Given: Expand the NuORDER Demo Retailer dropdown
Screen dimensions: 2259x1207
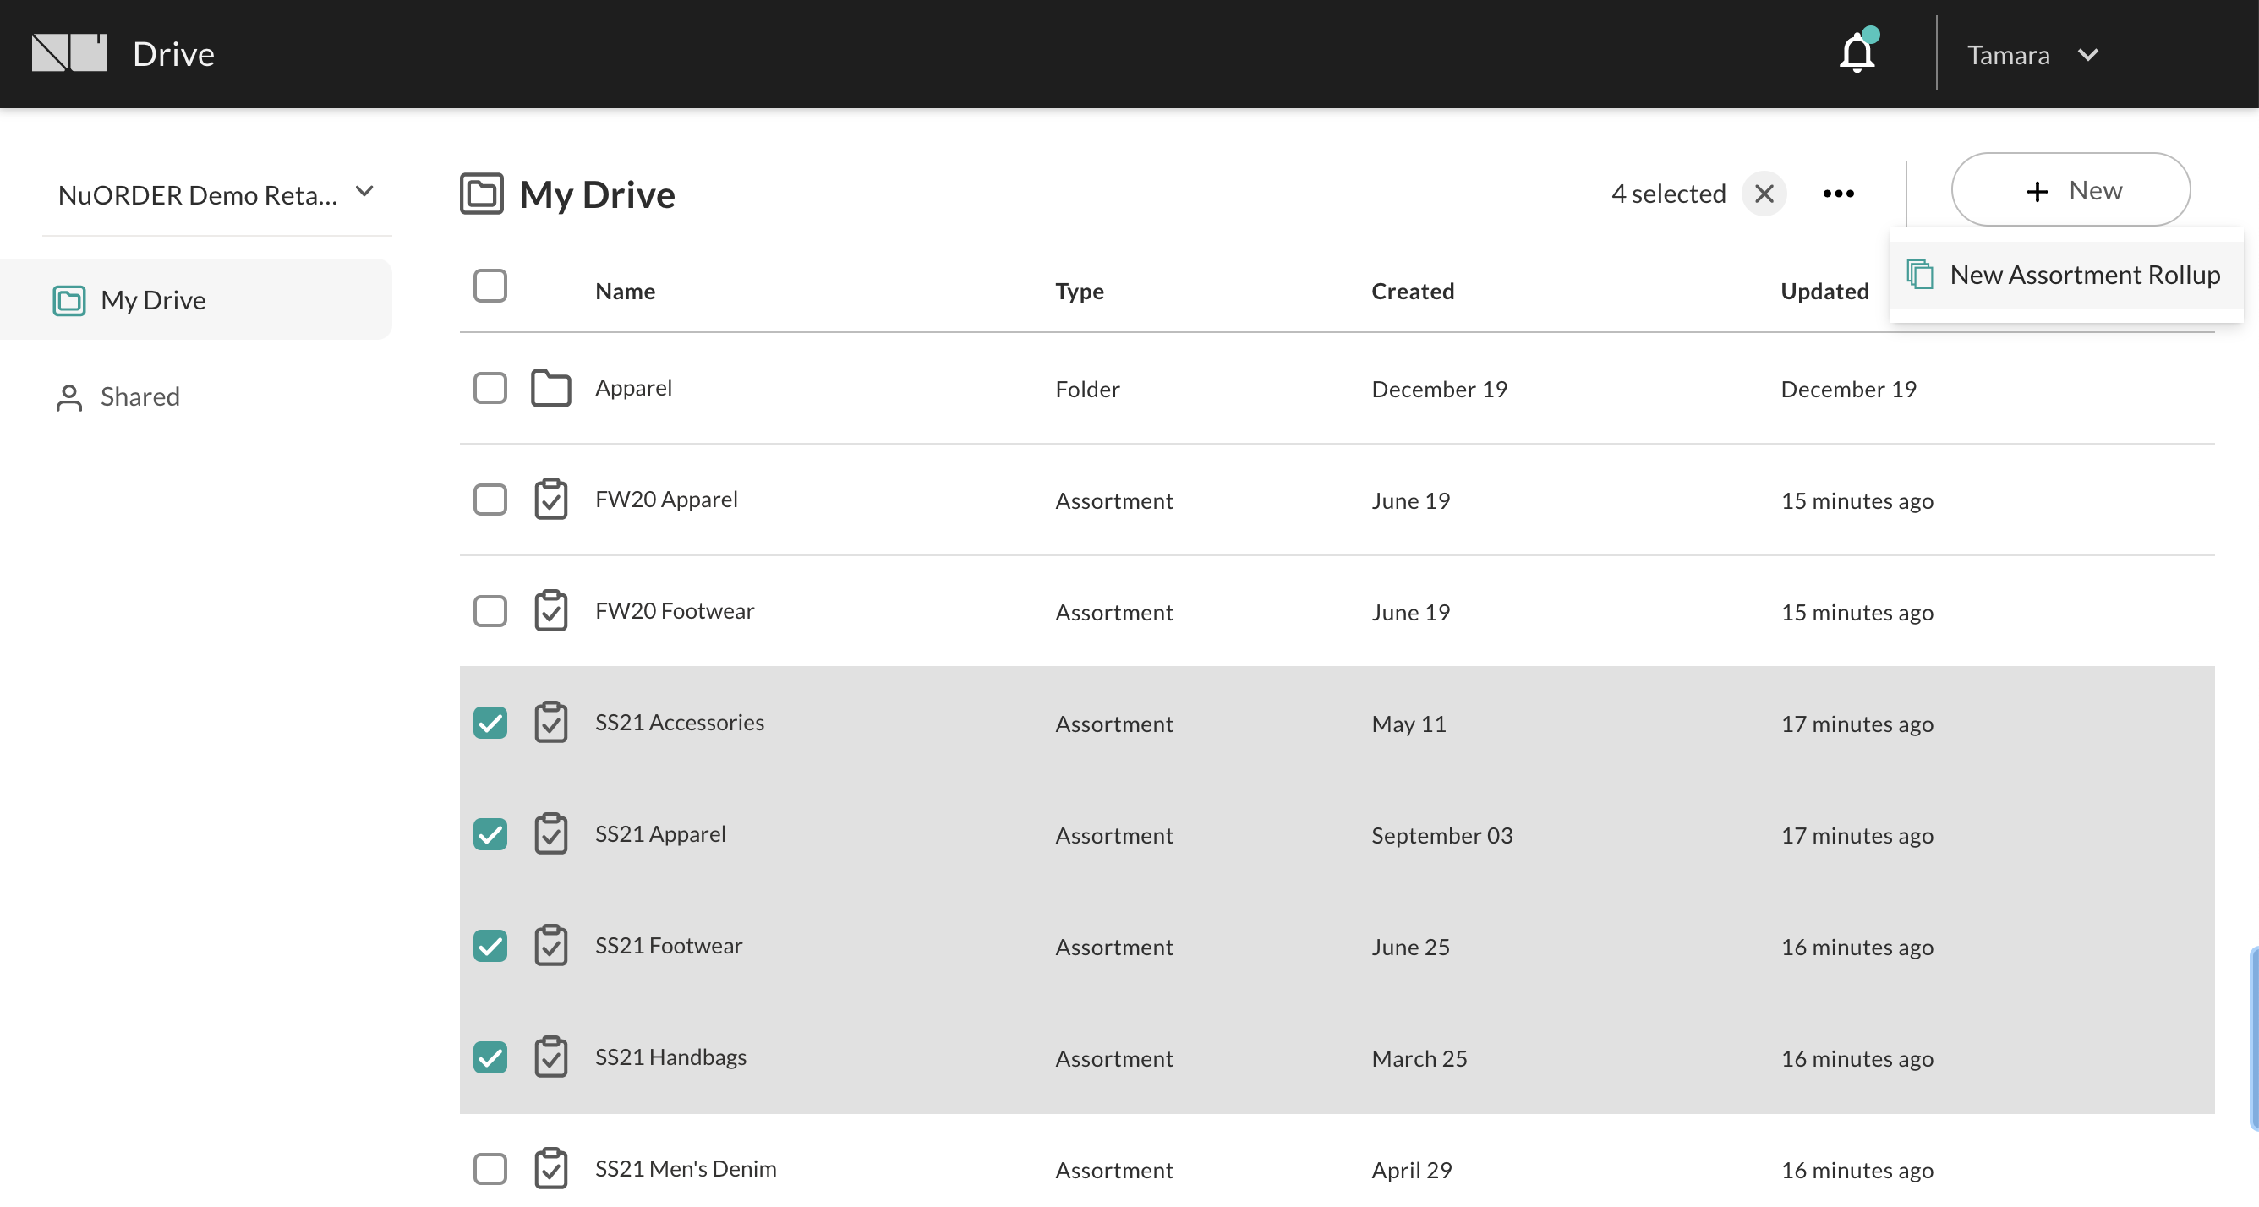Looking at the screenshot, I should point(216,194).
